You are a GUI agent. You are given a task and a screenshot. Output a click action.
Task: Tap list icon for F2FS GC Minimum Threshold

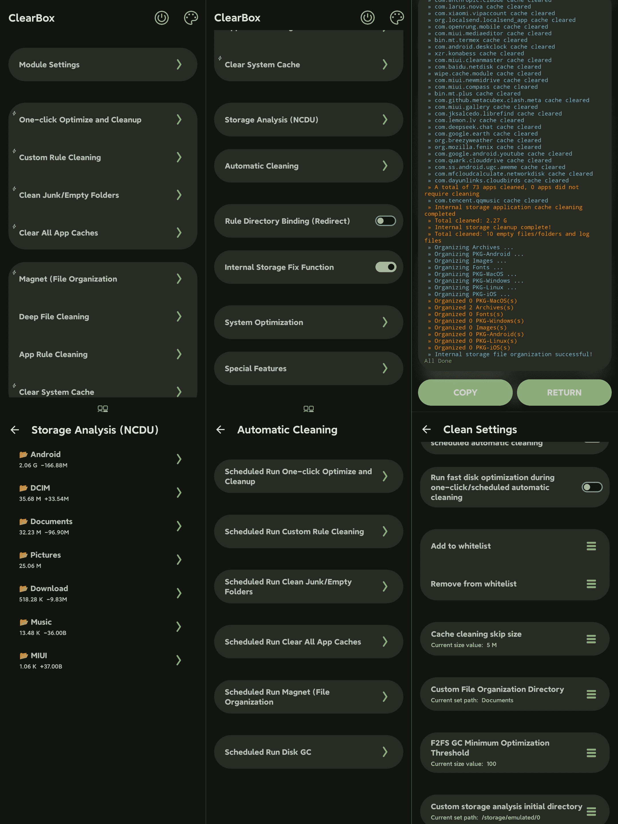pos(591,753)
